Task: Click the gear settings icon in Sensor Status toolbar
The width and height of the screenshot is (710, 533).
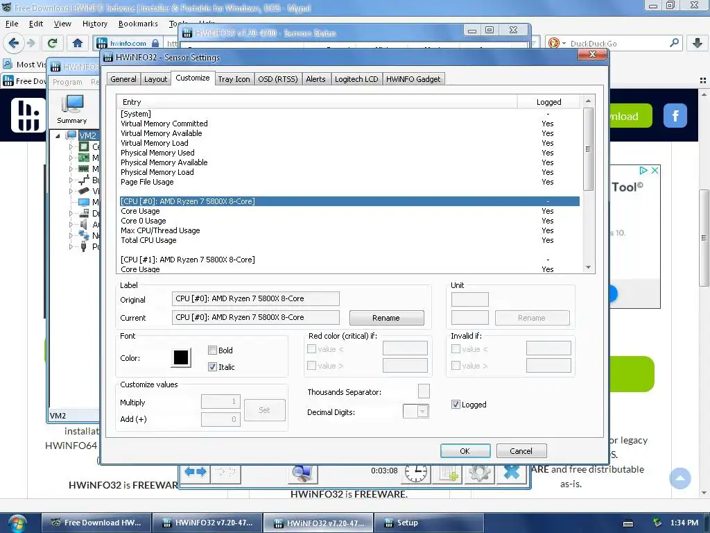Action: pos(480,473)
